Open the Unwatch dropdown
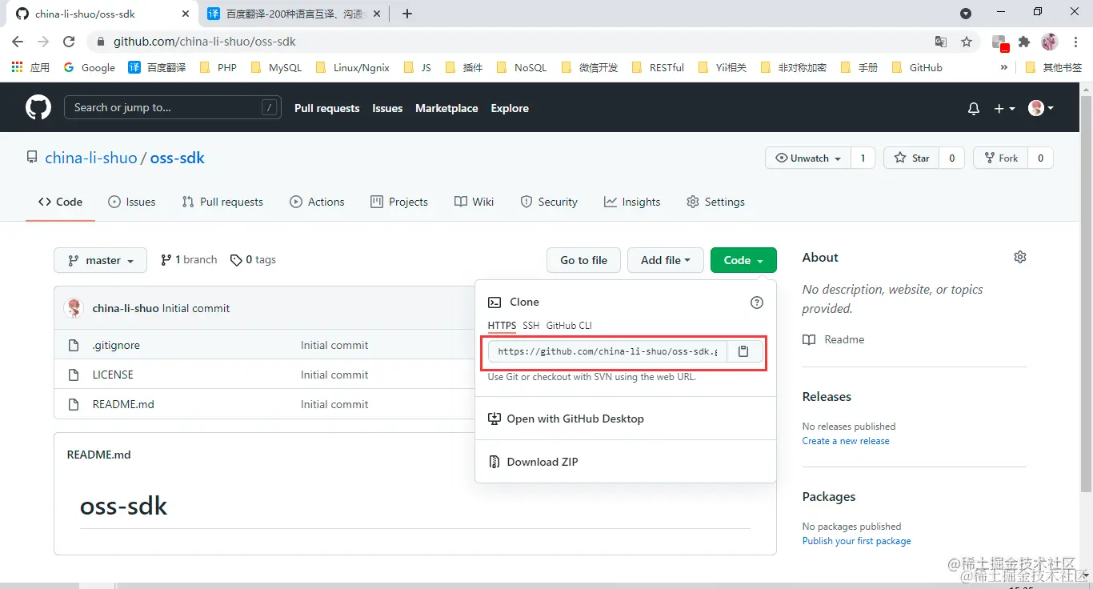This screenshot has width=1093, height=589. 807,158
